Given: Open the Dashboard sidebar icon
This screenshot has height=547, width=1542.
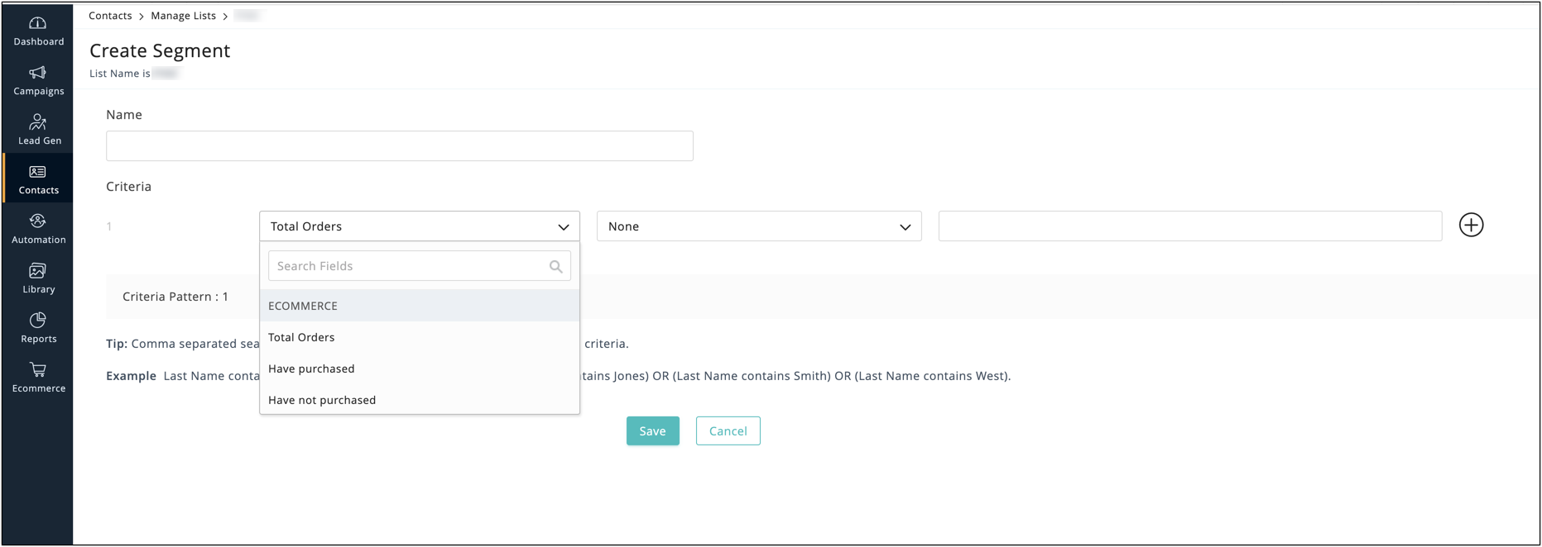Looking at the screenshot, I should 38,23.
